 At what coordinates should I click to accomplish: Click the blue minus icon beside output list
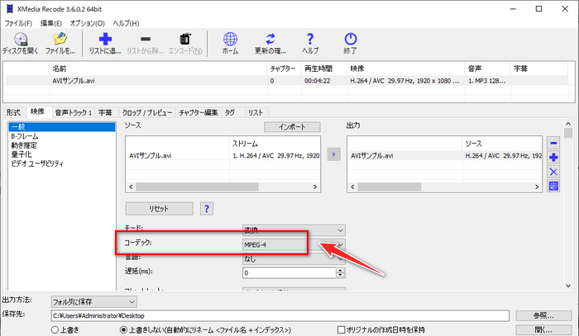pos(554,142)
